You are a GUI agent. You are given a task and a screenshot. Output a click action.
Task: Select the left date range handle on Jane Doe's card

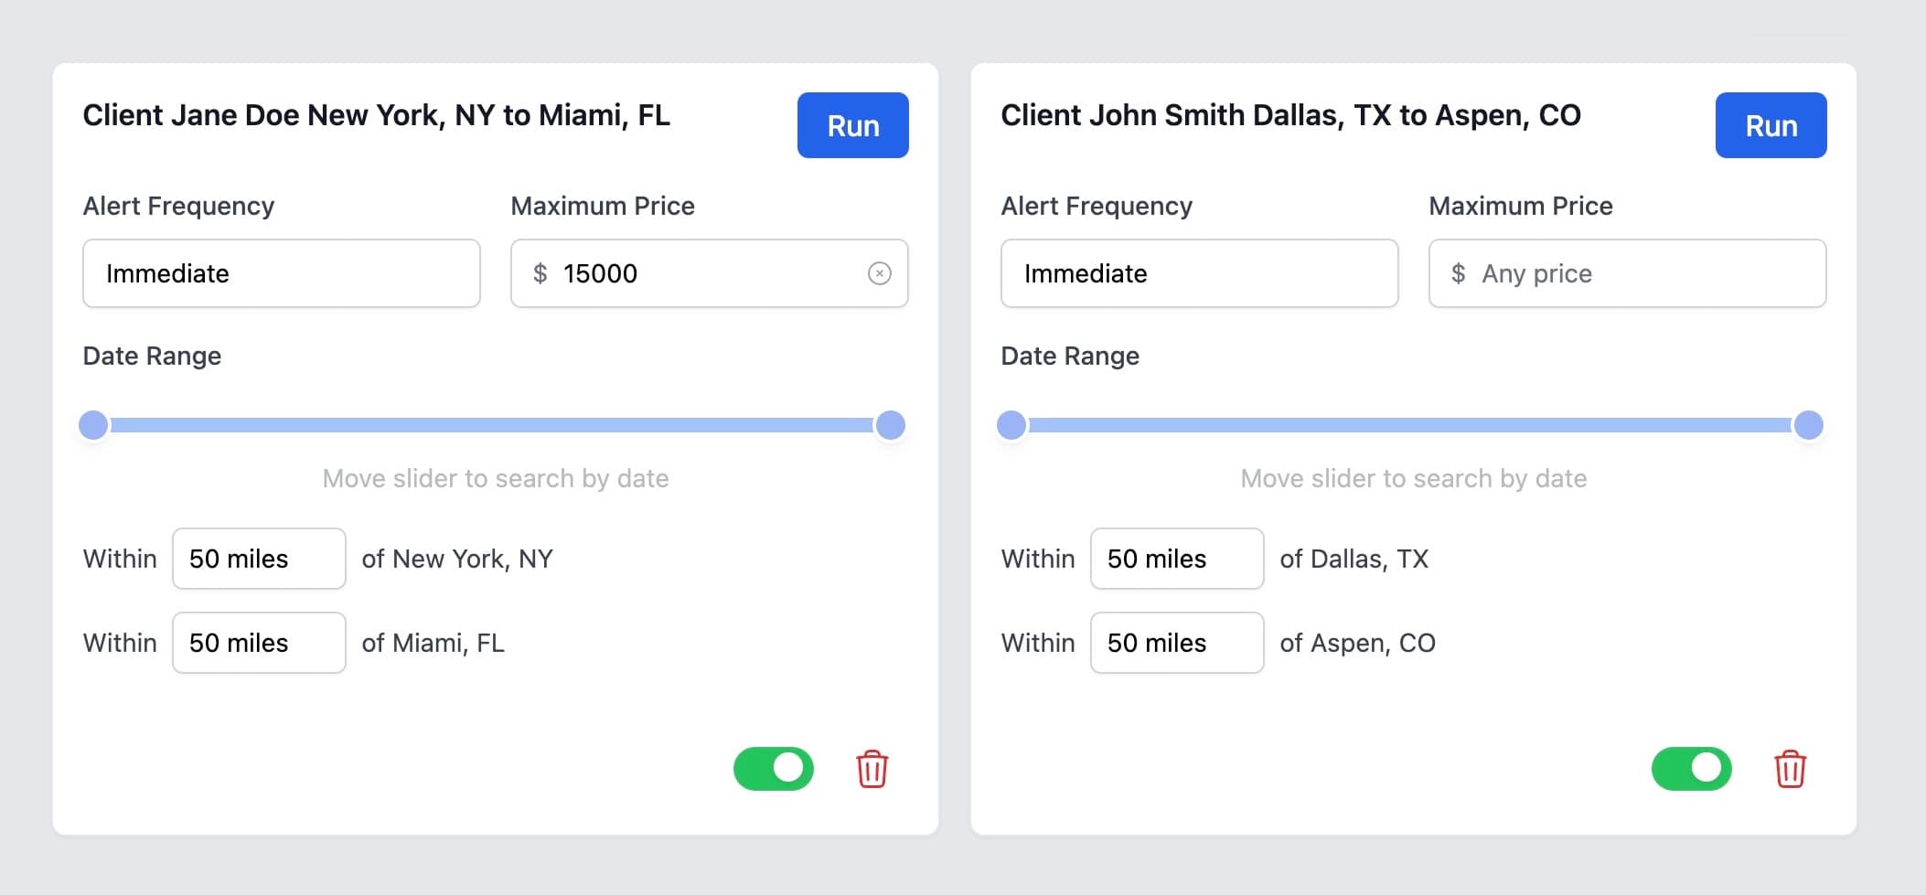pyautogui.click(x=92, y=424)
